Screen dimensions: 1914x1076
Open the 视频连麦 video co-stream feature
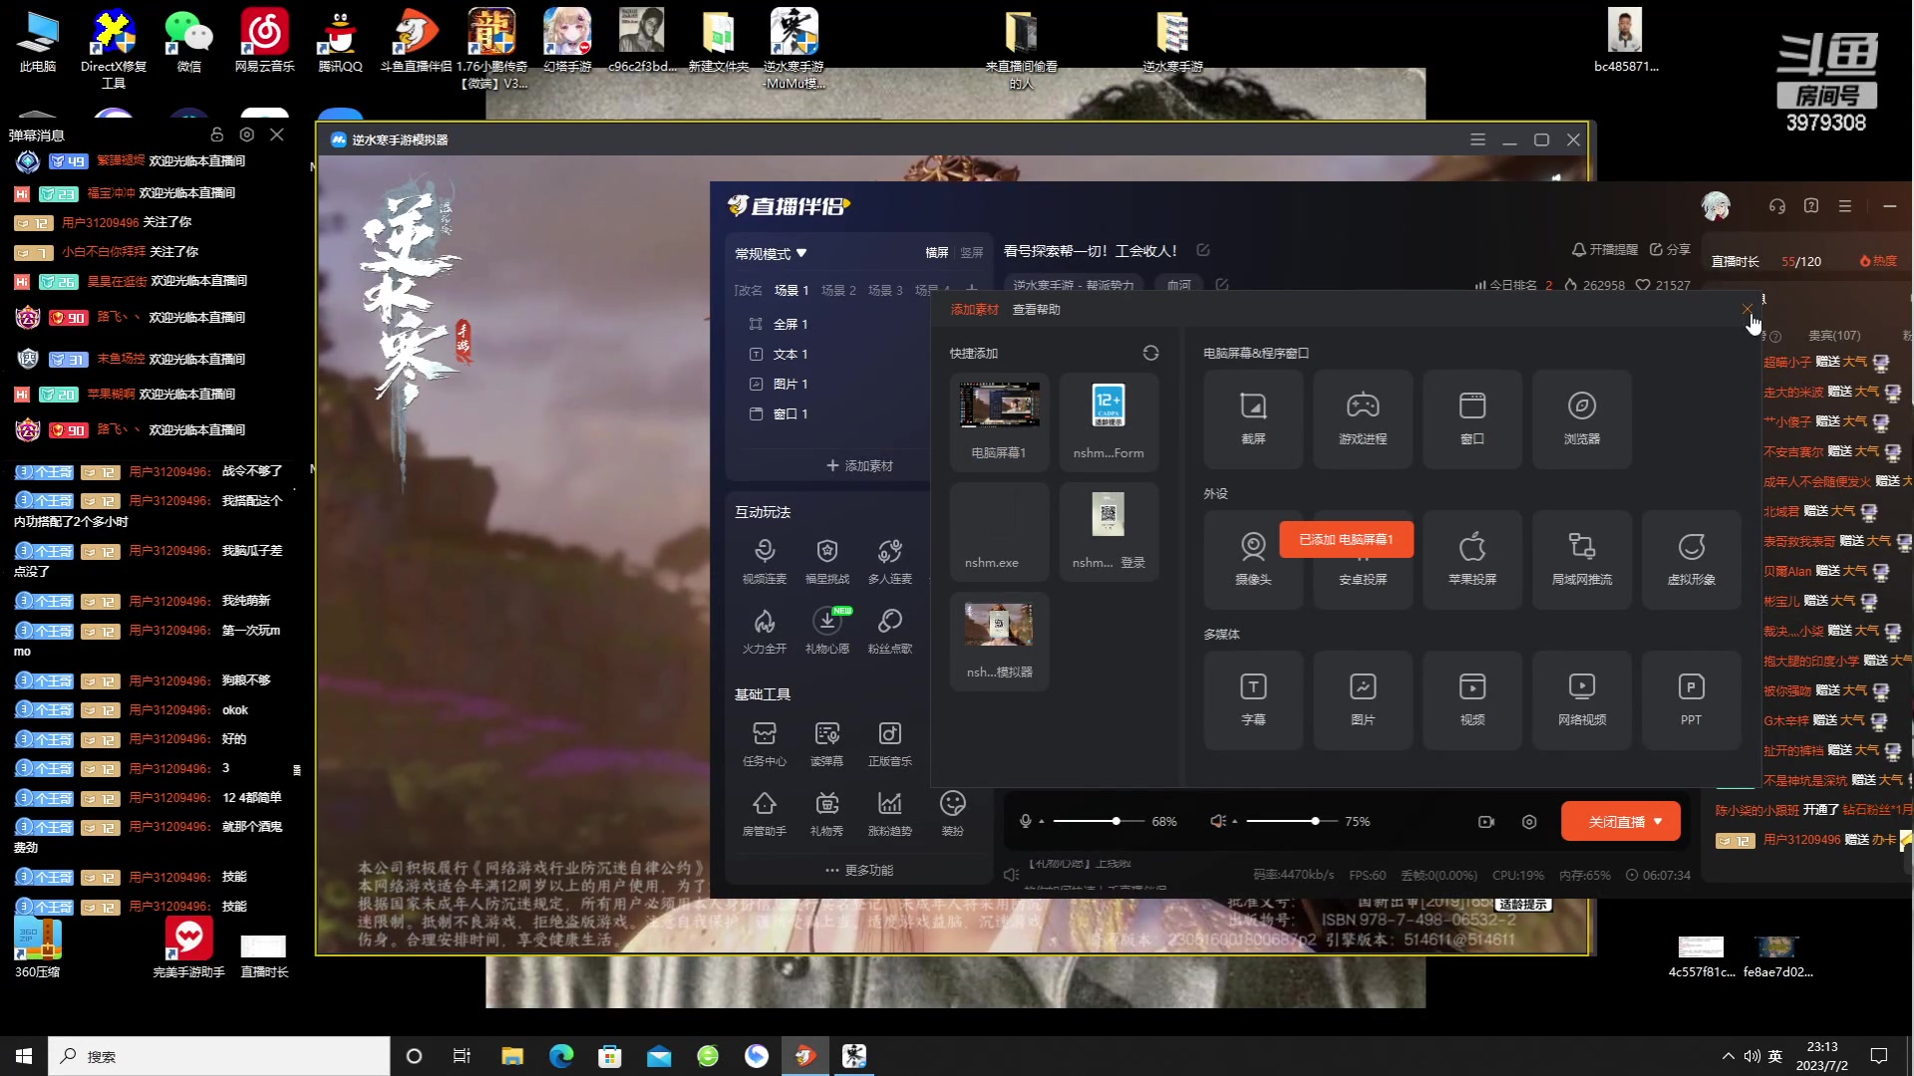[x=765, y=561]
